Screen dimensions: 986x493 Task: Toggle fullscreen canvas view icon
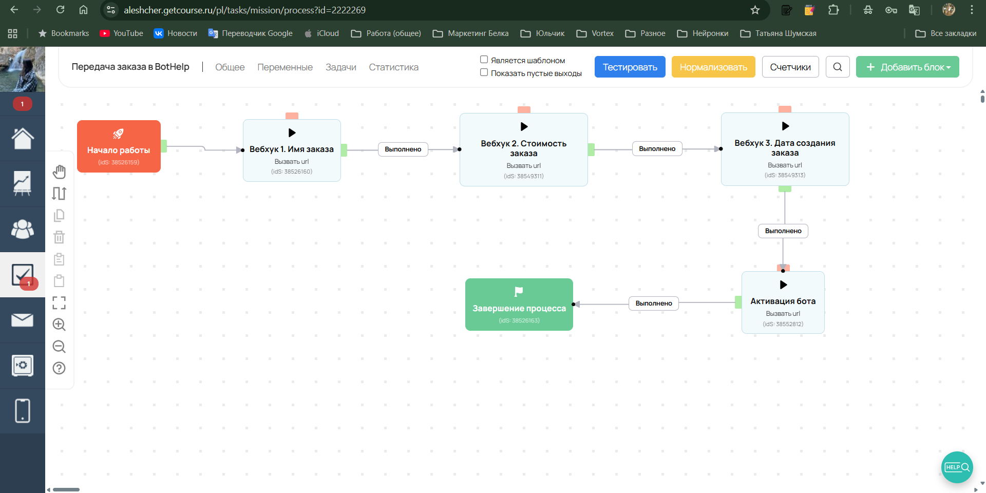click(59, 303)
